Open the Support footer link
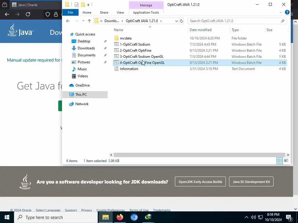Viewport: 298px width, 223px height. pyautogui.click(x=71, y=210)
